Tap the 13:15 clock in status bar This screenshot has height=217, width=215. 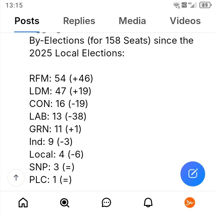(x=14, y=5)
